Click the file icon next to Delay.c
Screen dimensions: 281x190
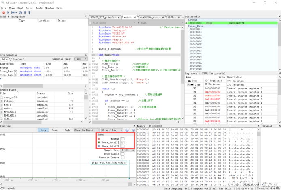click(x=2, y=101)
